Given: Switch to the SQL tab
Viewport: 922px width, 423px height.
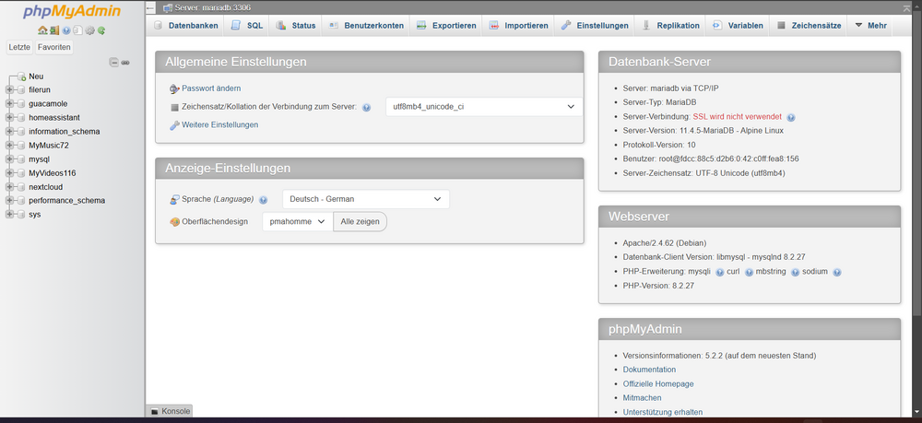Looking at the screenshot, I should pos(247,25).
